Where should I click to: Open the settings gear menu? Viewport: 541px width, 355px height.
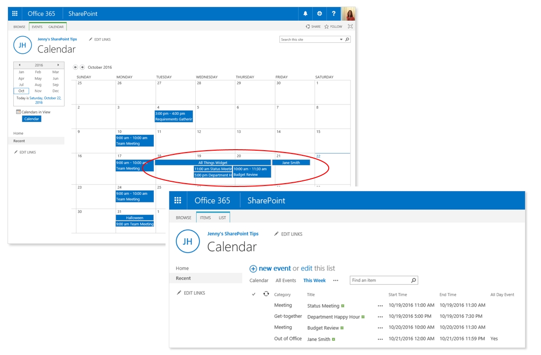point(319,14)
